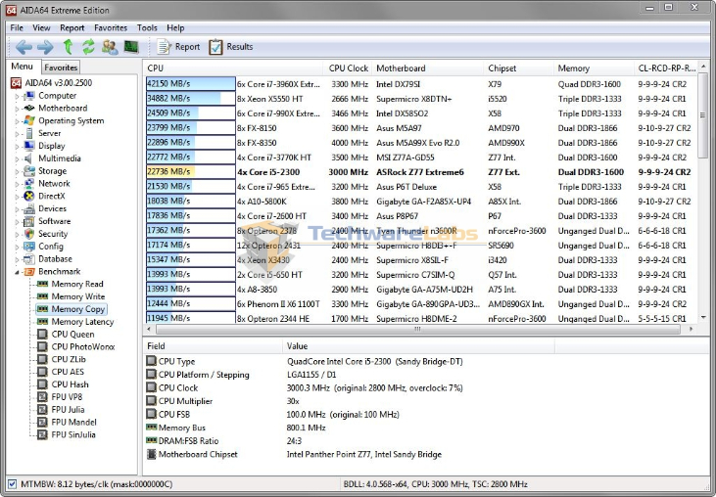The image size is (716, 497).
Task: Select the Config icon in the tree
Action: point(29,247)
